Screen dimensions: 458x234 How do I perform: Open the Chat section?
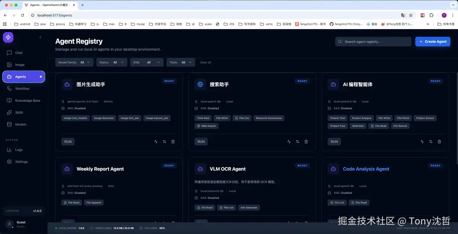pos(24,53)
